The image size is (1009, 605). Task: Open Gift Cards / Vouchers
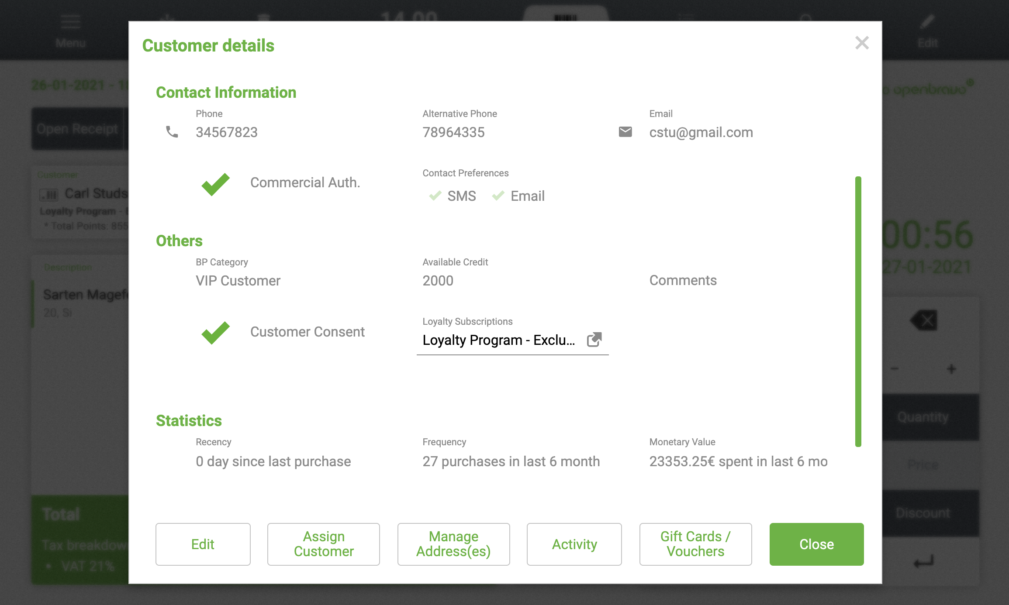point(695,544)
